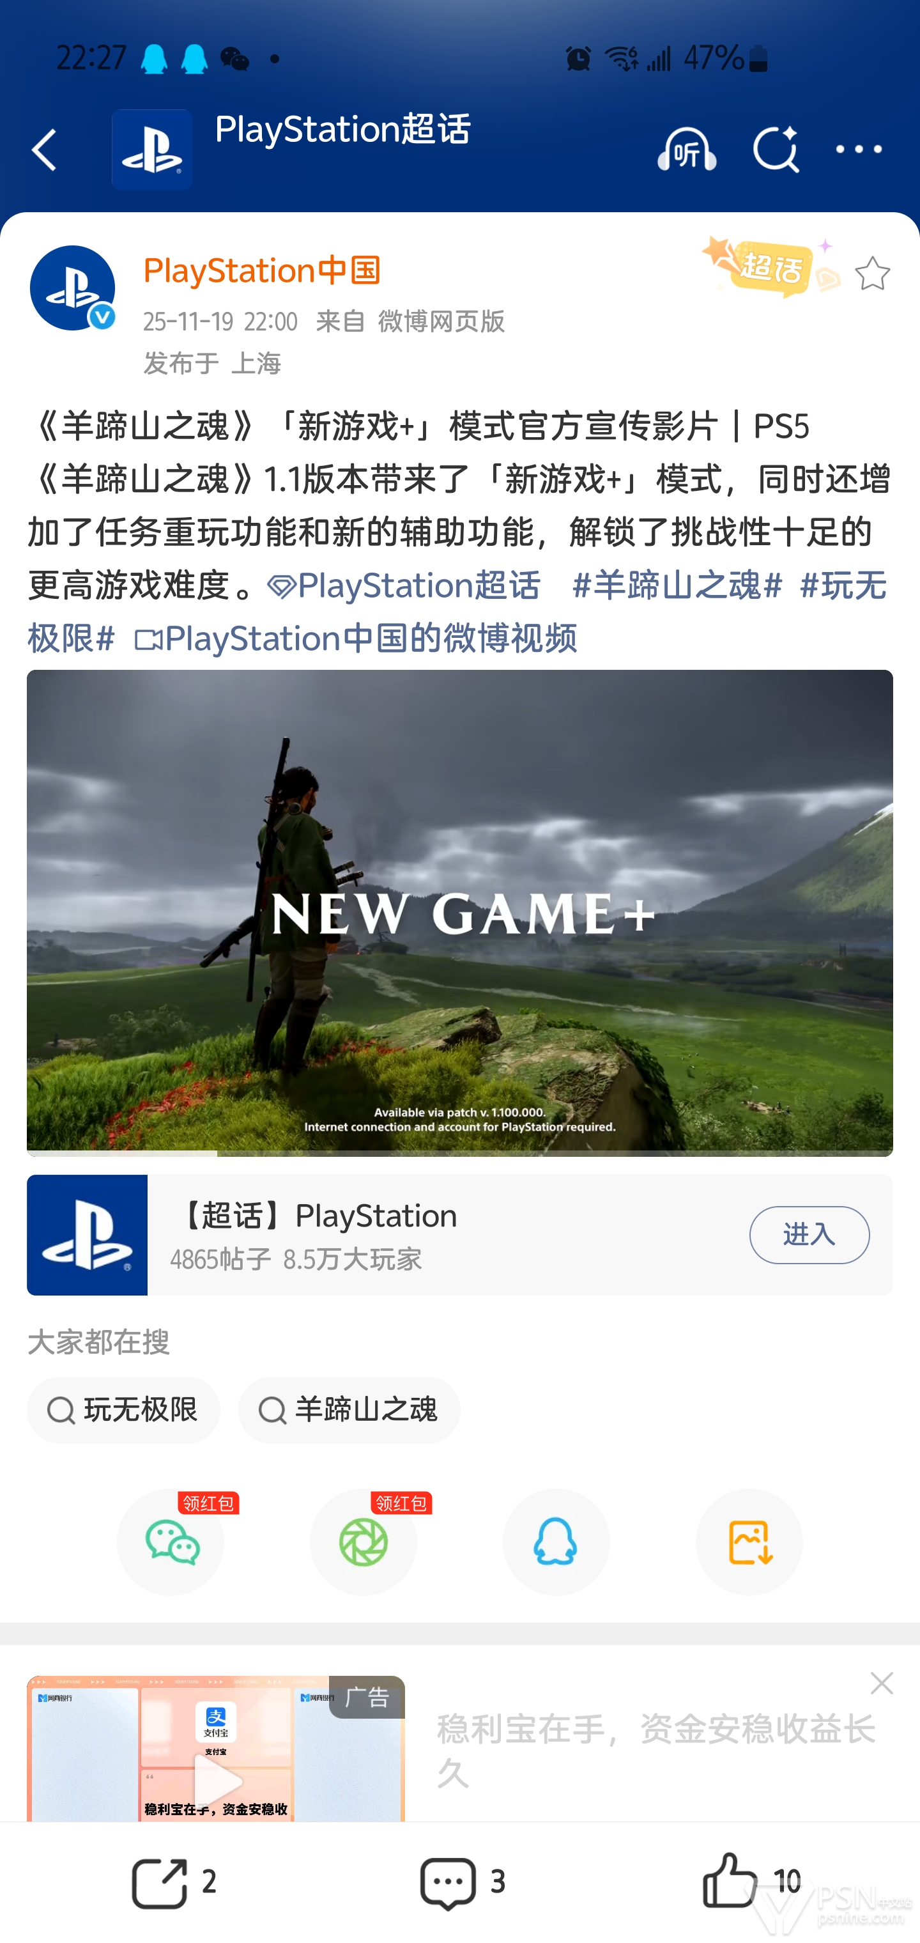The height and width of the screenshot is (1943, 920).
Task: Search 玩无极限 suggestion chip
Action: pyautogui.click(x=124, y=1410)
